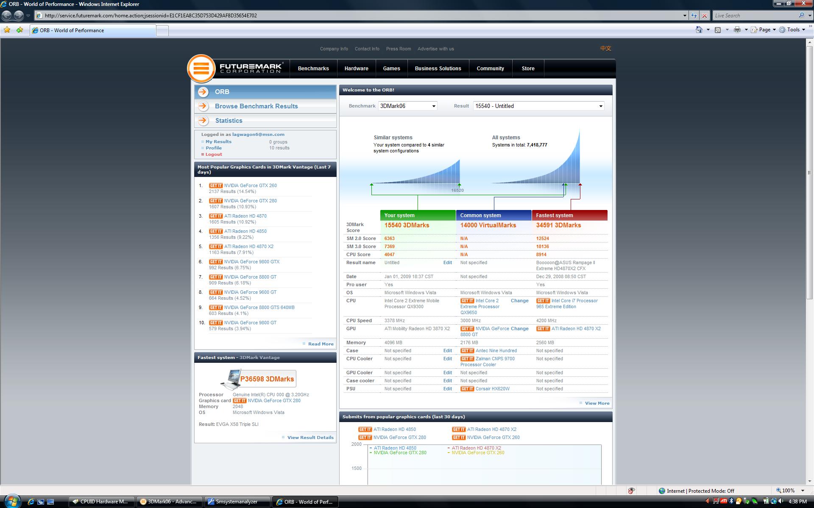The height and width of the screenshot is (508, 814).
Task: Click View Result Details link
Action: (310, 437)
